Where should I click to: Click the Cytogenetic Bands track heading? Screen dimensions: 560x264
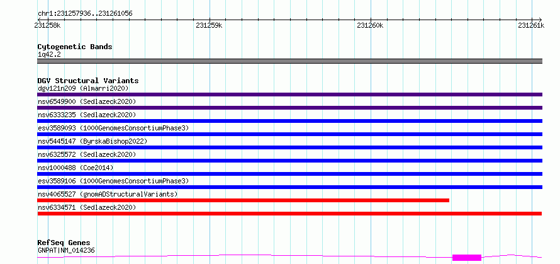point(75,47)
